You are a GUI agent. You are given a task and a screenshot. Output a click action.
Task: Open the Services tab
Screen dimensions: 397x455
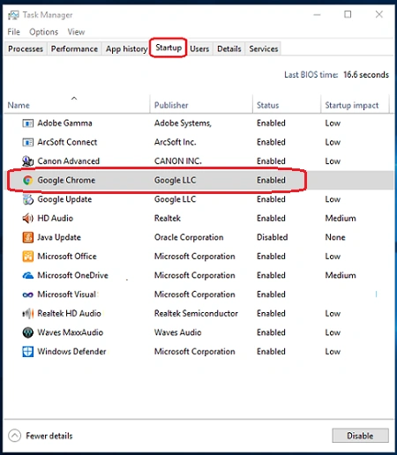pyautogui.click(x=264, y=48)
